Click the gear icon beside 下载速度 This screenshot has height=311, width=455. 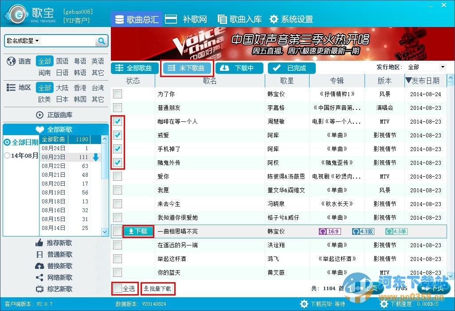point(384,304)
